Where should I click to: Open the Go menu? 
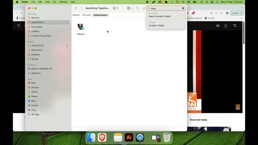click(x=55, y=2)
